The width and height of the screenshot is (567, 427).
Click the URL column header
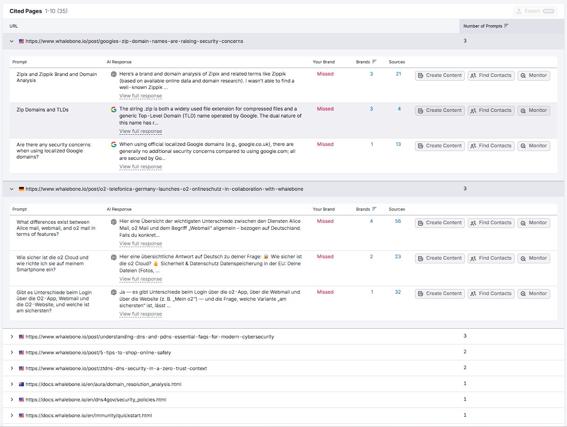pos(14,26)
